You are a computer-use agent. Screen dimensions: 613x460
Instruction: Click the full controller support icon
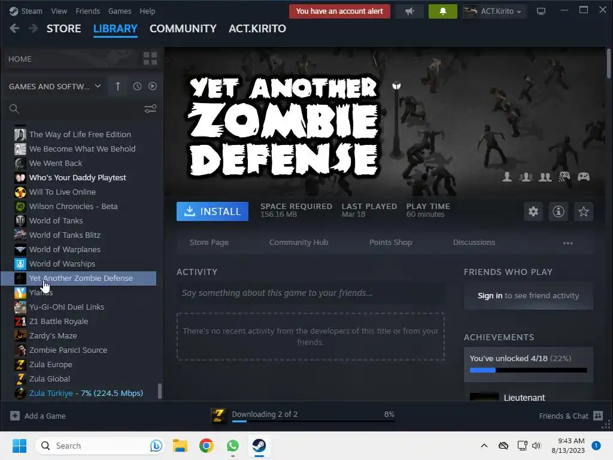tap(584, 177)
